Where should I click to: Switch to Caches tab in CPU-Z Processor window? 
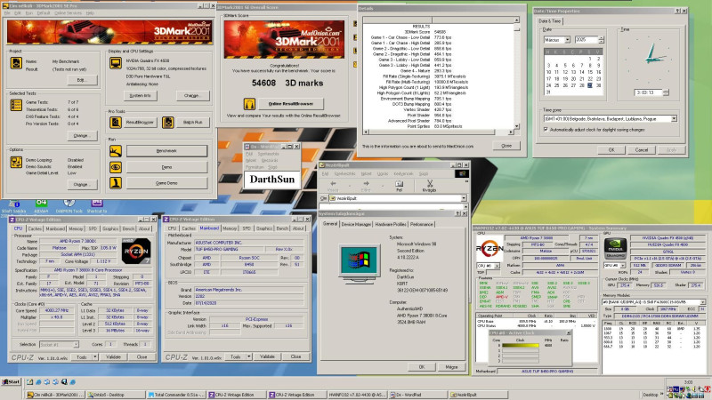pyautogui.click(x=35, y=228)
